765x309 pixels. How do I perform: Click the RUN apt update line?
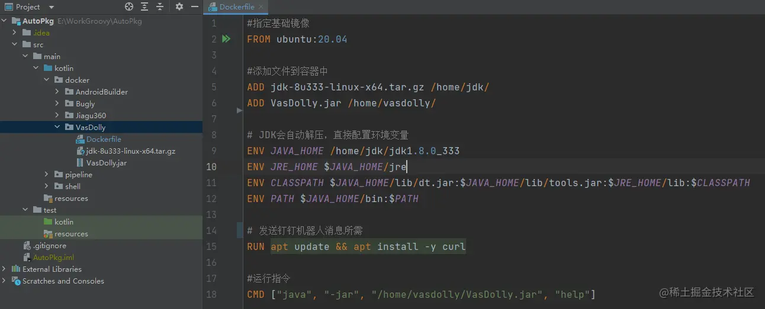[356, 247]
